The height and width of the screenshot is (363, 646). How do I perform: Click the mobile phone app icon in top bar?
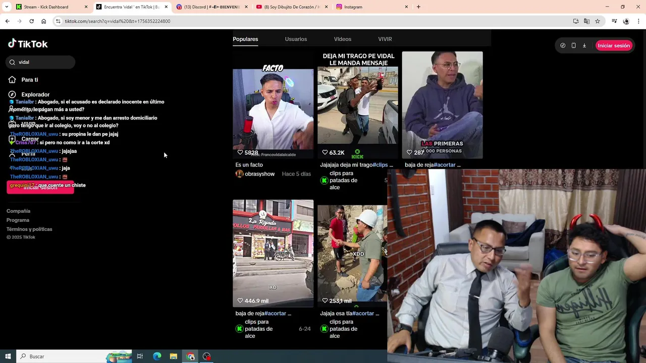point(573,45)
